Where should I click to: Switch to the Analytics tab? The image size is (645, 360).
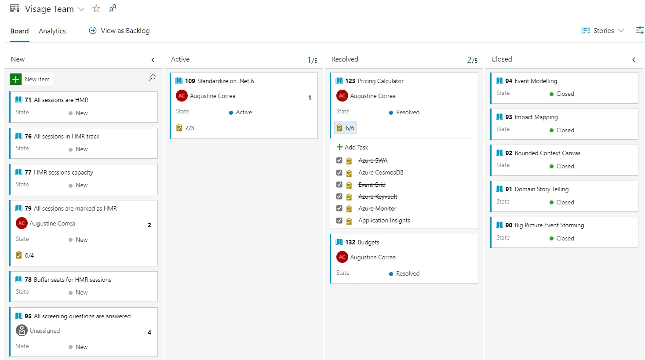pyautogui.click(x=52, y=31)
